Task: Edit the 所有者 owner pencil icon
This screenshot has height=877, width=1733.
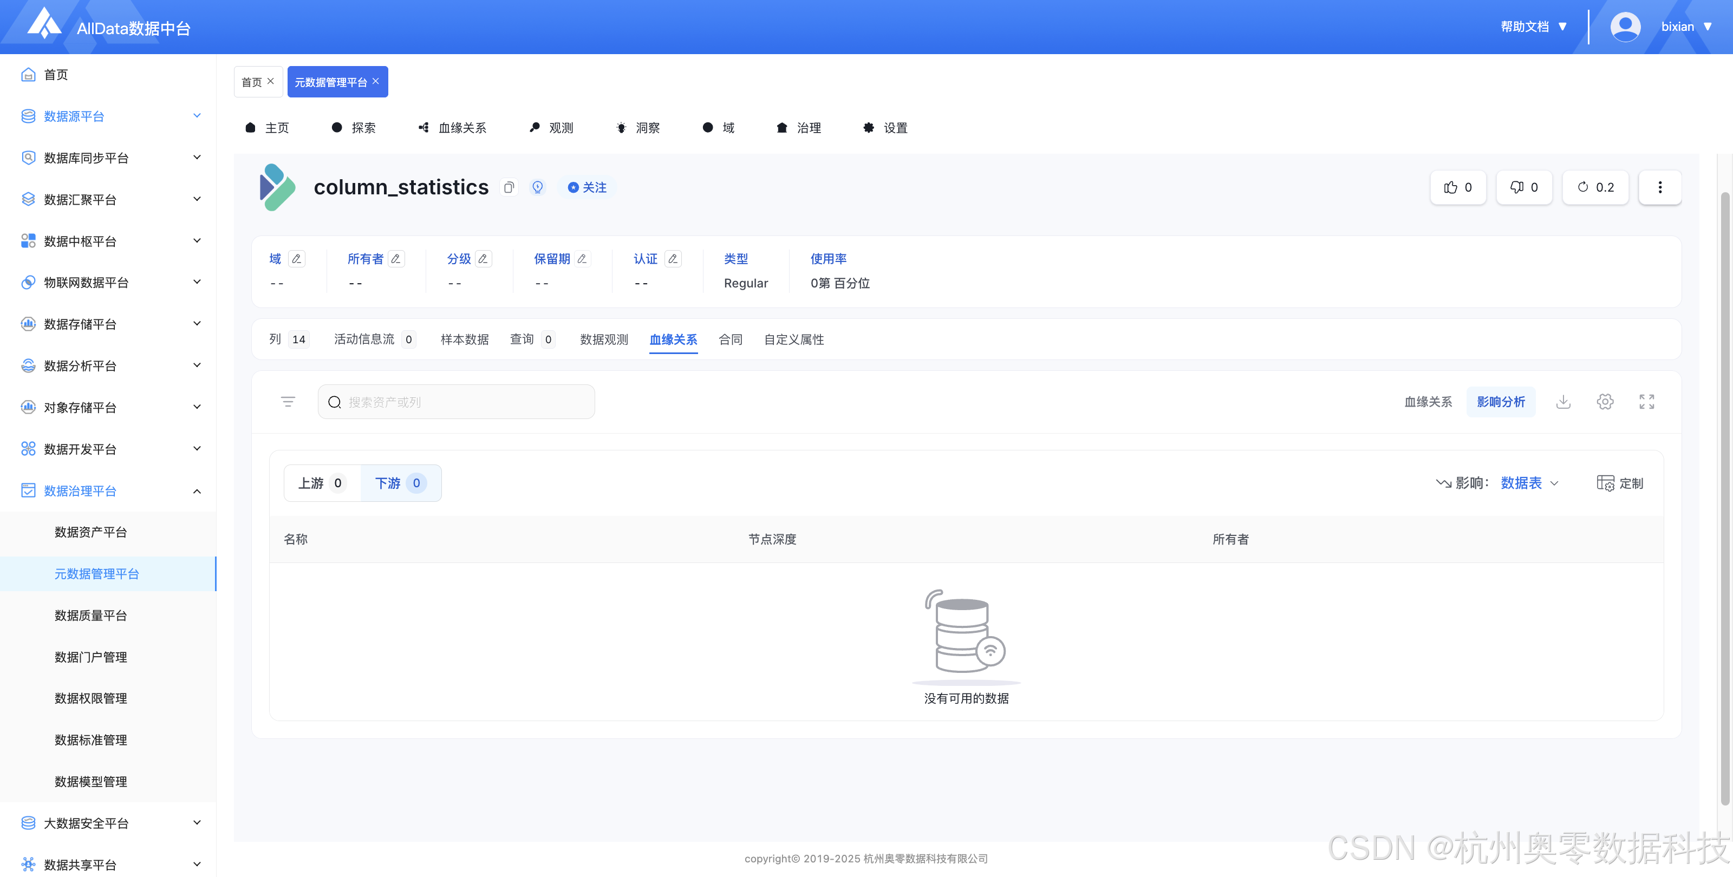Action: click(x=396, y=259)
